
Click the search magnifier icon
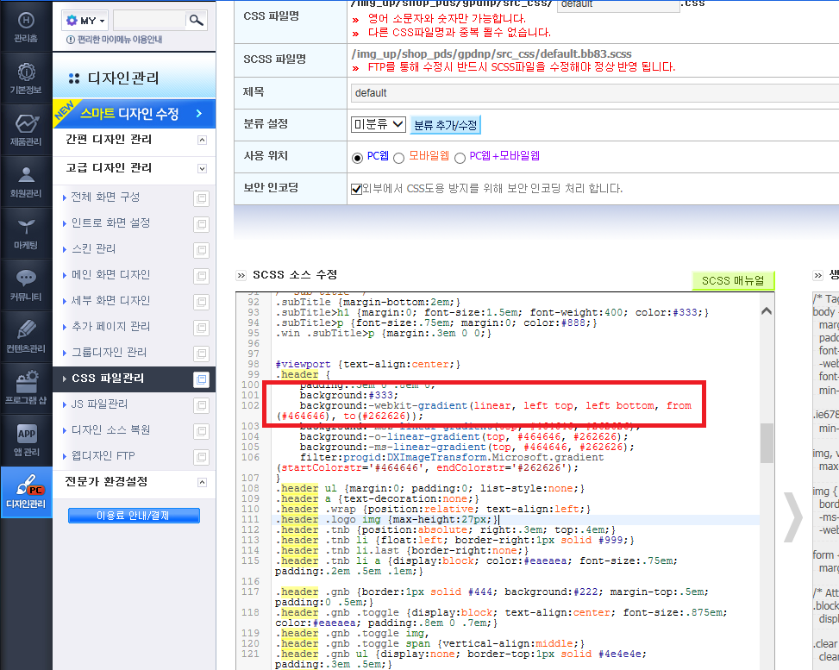click(x=197, y=21)
